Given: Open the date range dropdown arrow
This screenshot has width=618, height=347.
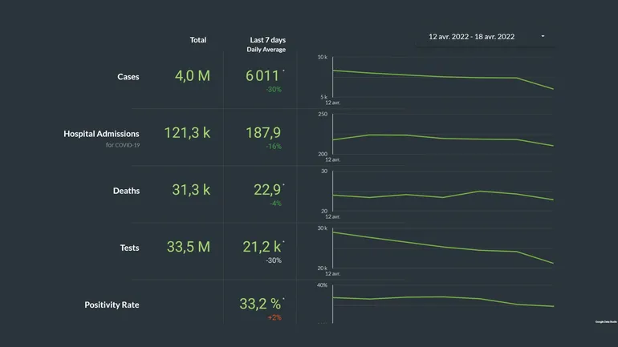Looking at the screenshot, I should click(x=543, y=37).
